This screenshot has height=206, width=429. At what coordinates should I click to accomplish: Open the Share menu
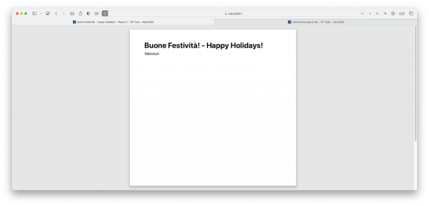pyautogui.click(x=80, y=13)
